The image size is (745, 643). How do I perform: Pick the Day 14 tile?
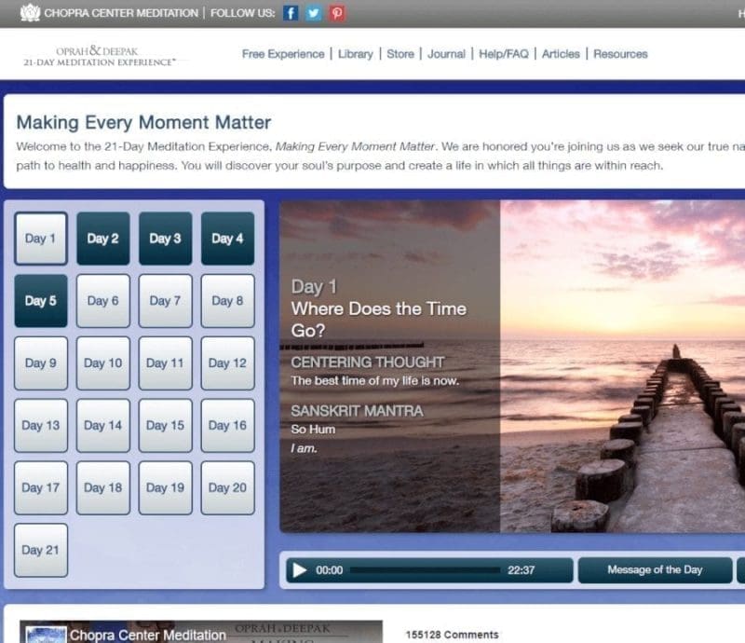[103, 425]
